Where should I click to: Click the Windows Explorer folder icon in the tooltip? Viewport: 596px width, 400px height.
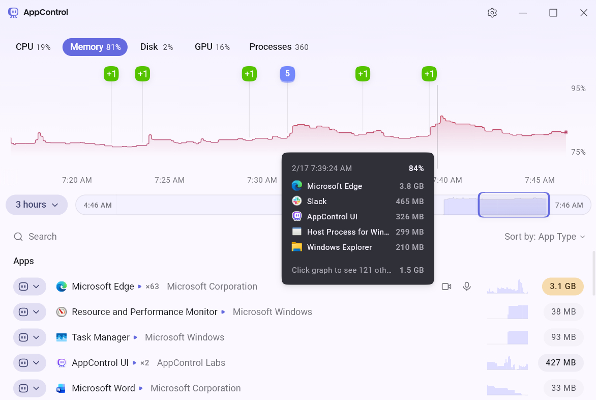296,247
